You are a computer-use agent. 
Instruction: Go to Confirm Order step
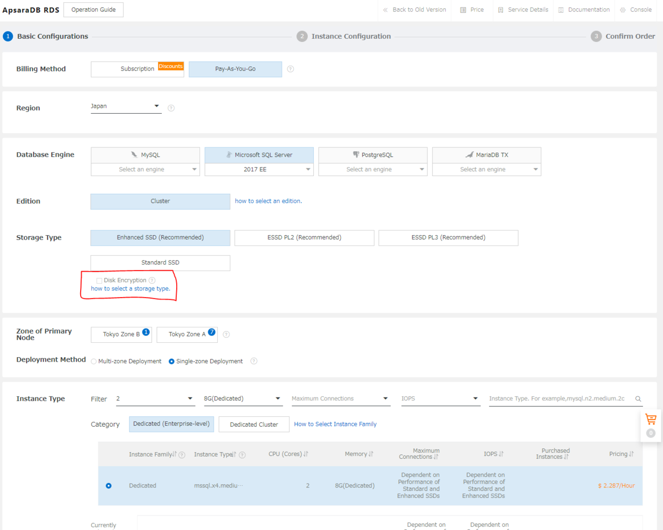[x=623, y=36]
